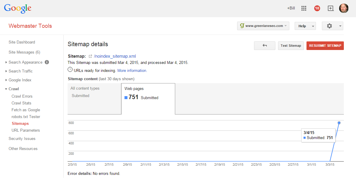Click the chart data point for 3/4/15
This screenshot has height=179, width=356.
(x=339, y=123)
